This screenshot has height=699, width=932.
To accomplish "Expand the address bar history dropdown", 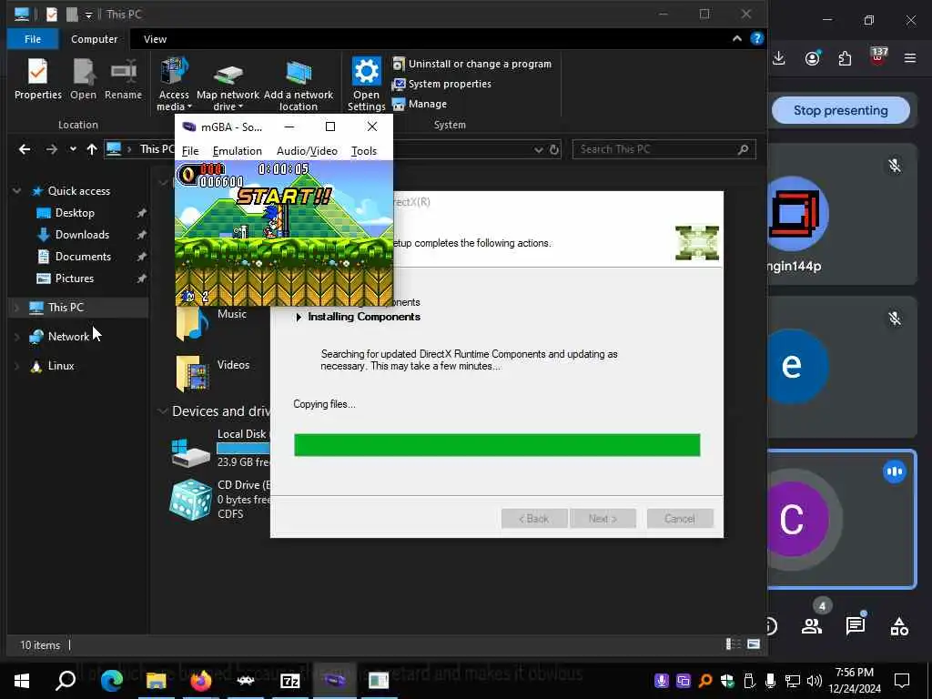I will coord(539,150).
